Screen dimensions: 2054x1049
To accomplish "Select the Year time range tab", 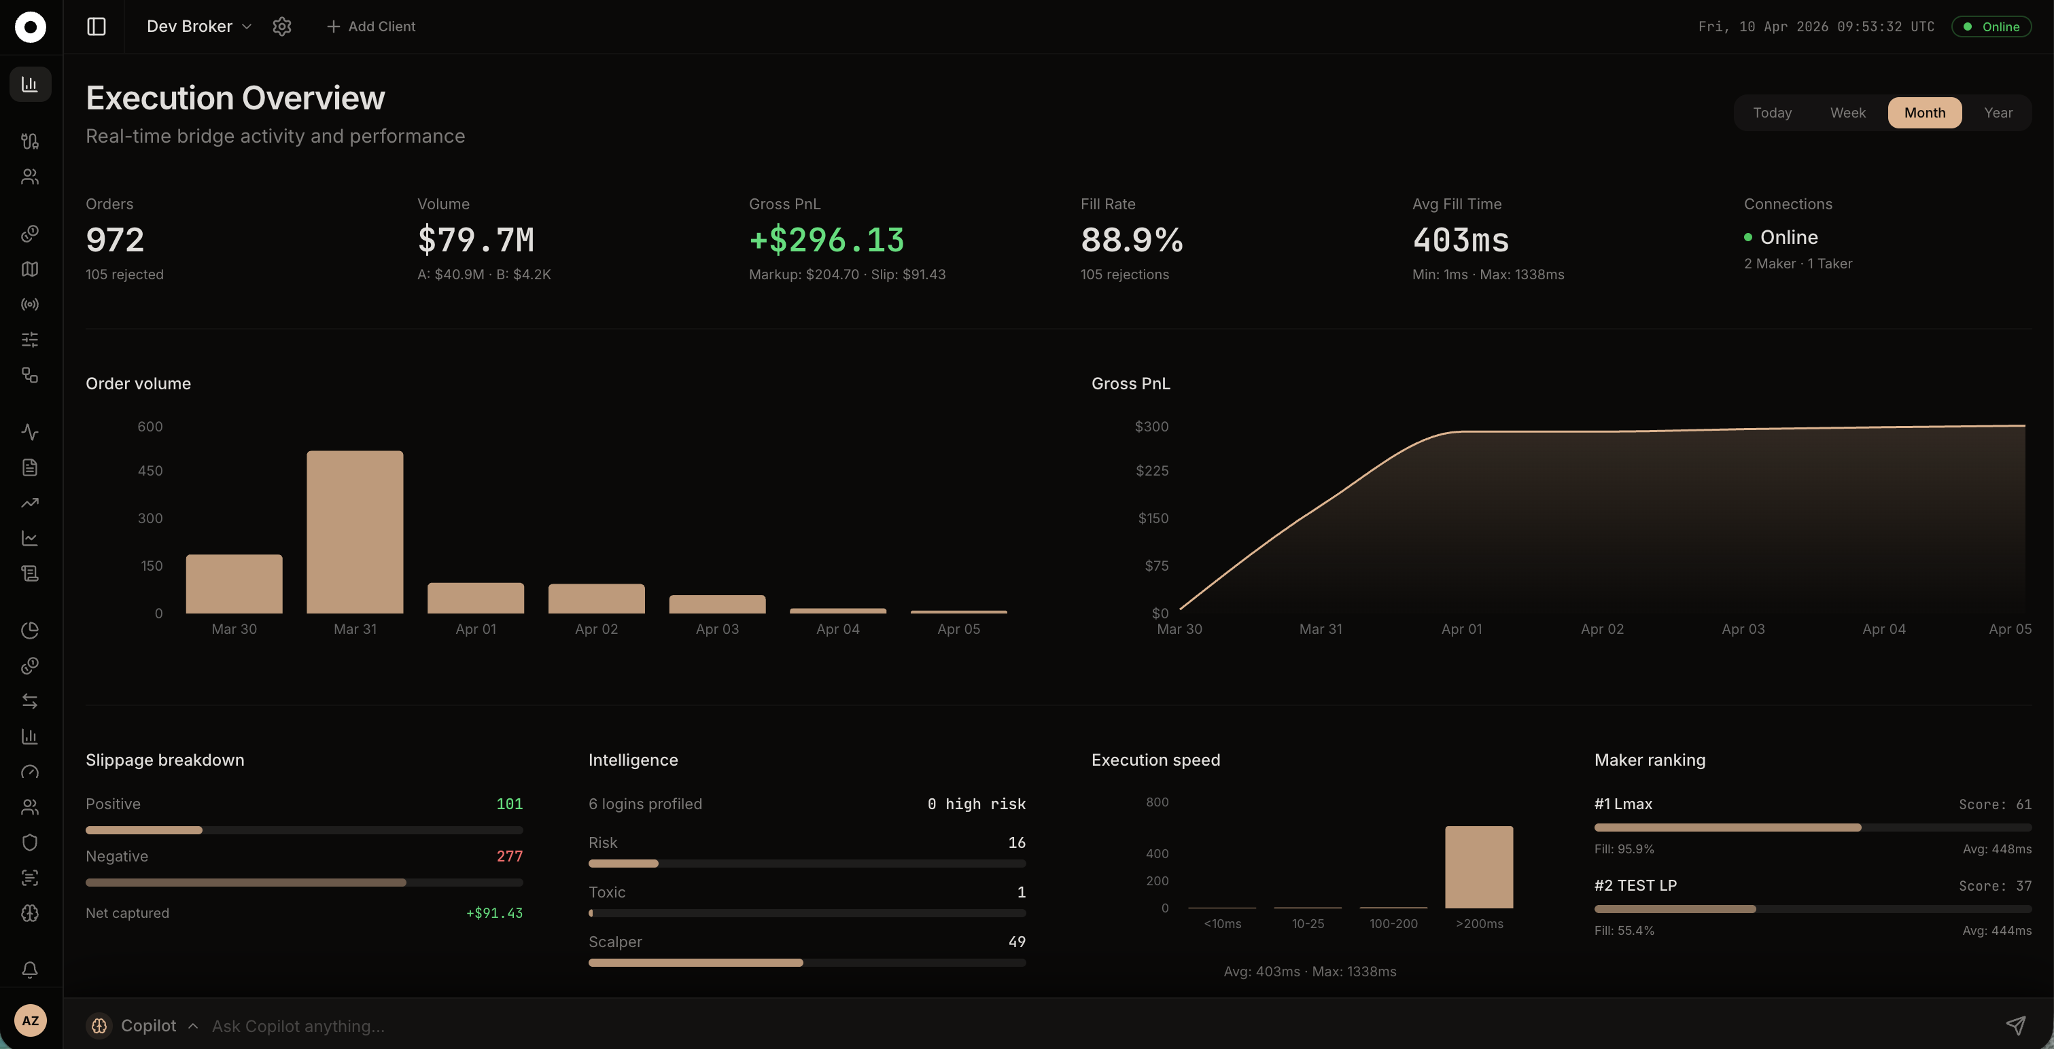I will pos(1998,112).
